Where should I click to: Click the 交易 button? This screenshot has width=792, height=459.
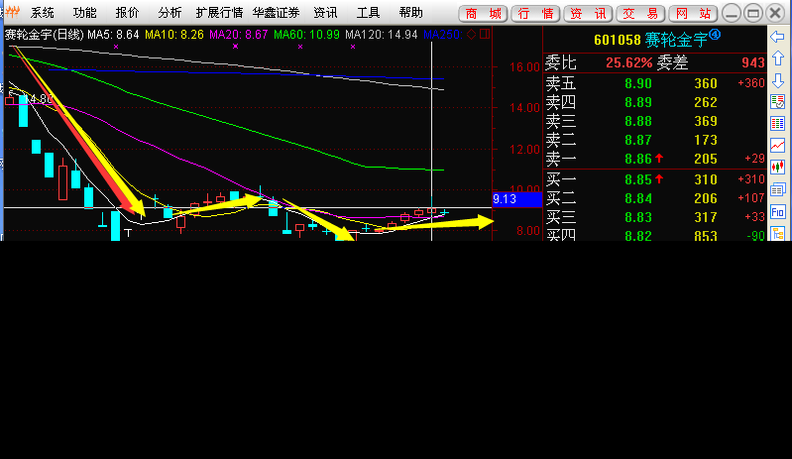(641, 14)
